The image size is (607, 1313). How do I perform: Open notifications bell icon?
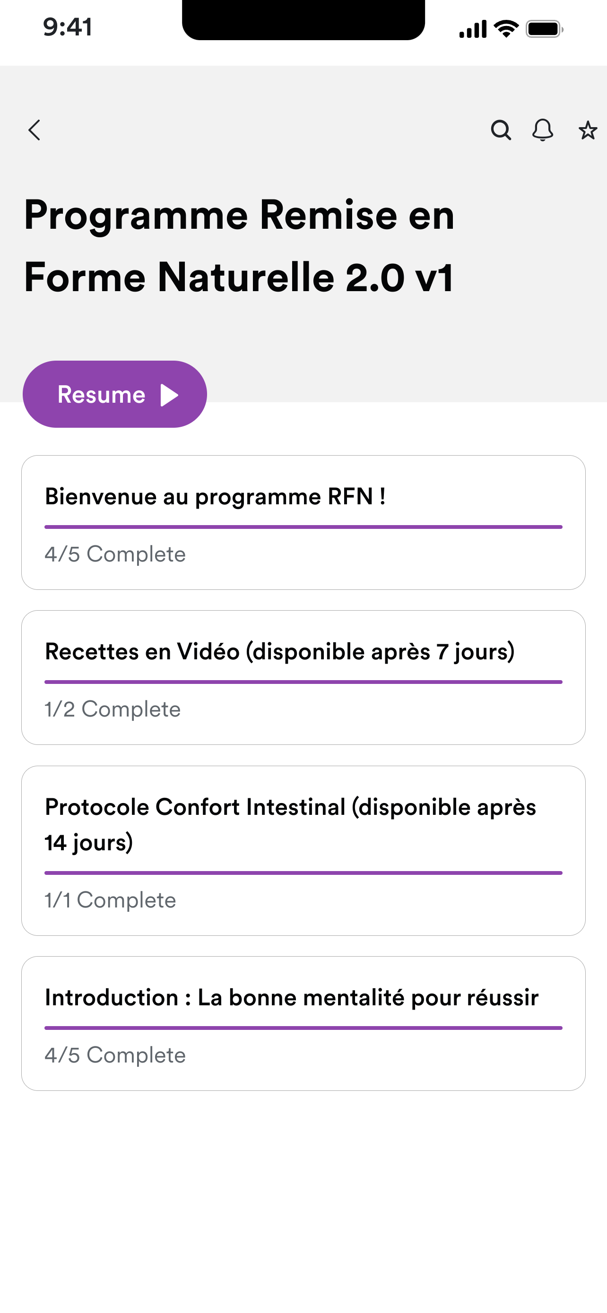[x=543, y=130]
